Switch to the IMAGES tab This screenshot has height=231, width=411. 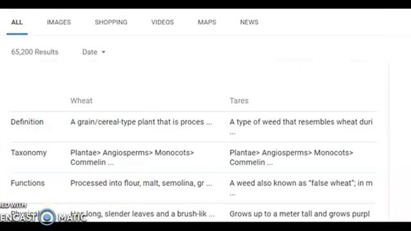point(58,22)
